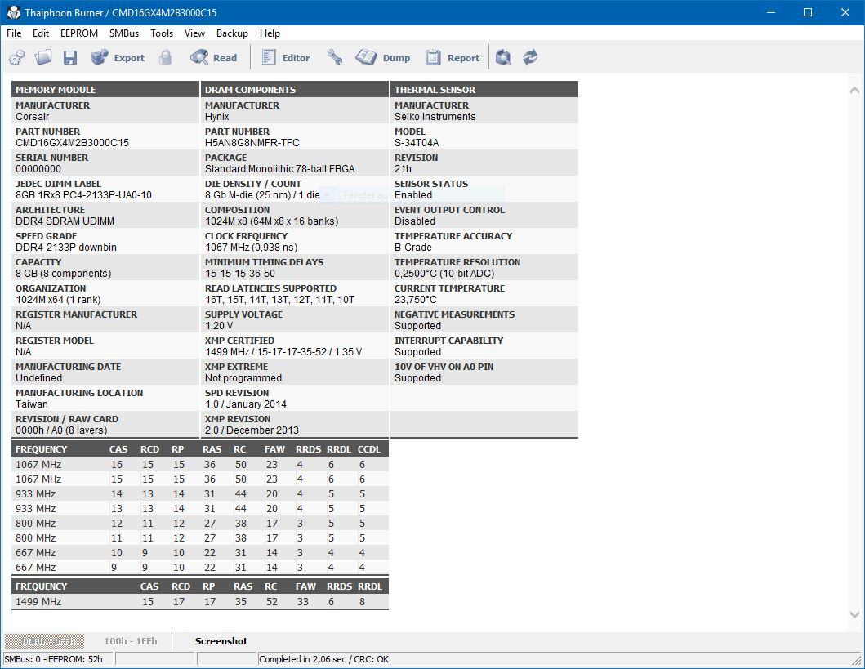865x669 pixels.
Task: Click the 667 MHz row with CAS 9
Action: click(x=199, y=567)
